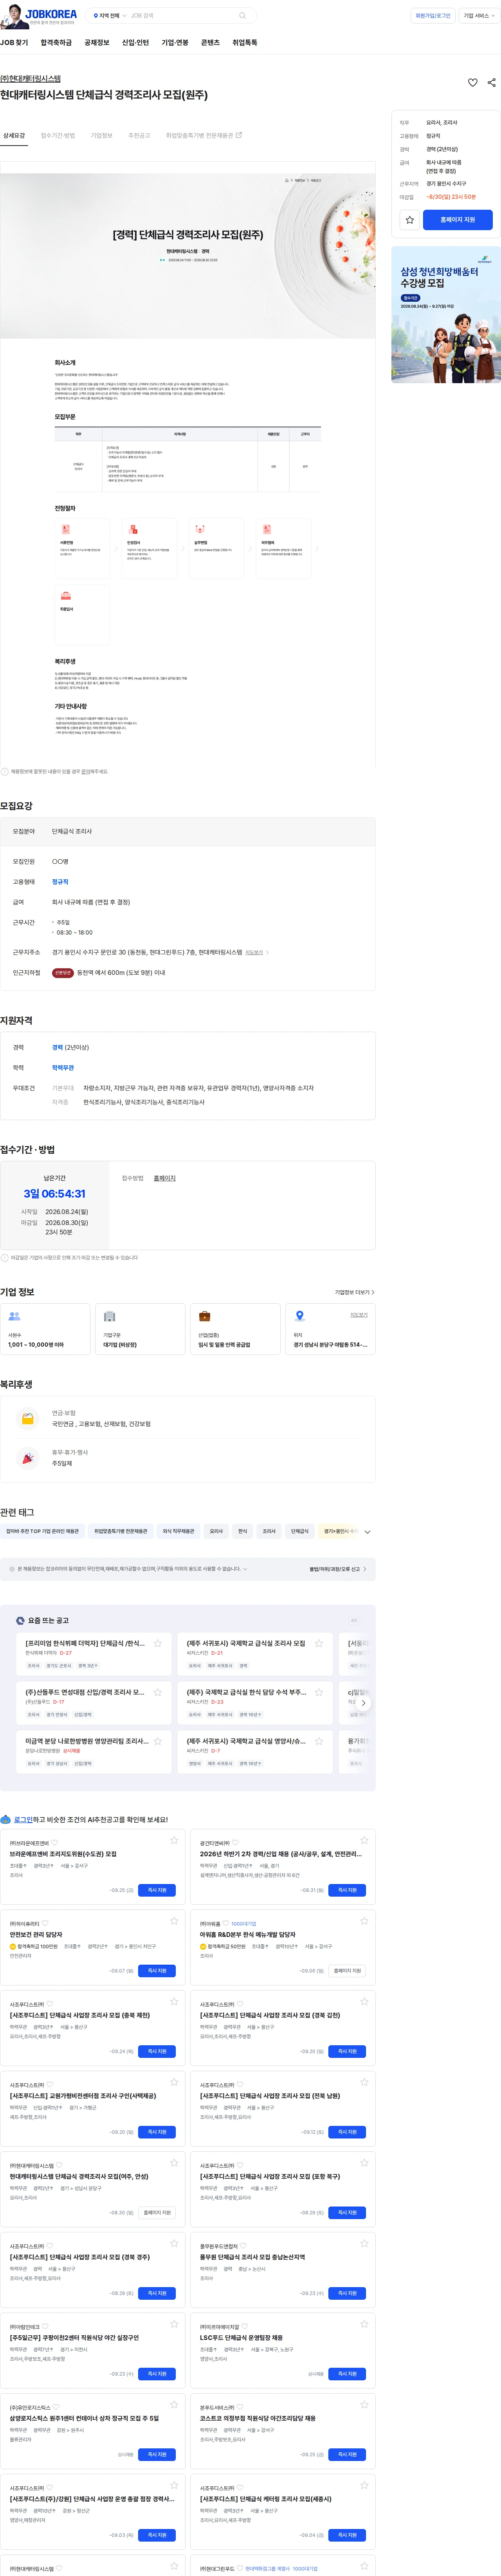The height and width of the screenshot is (2576, 501).
Task: Click the 지도보기 link in 위치 card
Action: tap(359, 1315)
